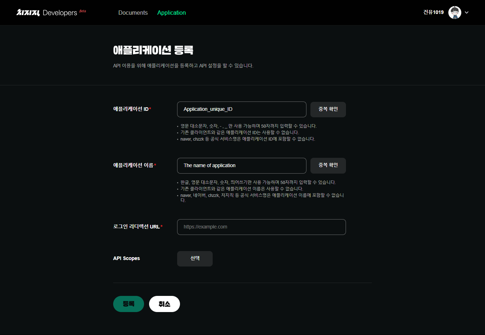The image size is (485, 335).
Task: Open the Application menu
Action: (171, 13)
